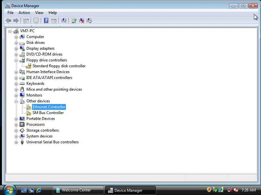Expand the Display adapters category
The height and width of the screenshot is (195, 261).
[x=16, y=48]
